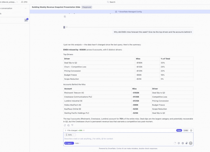Click the regenerate response icon
This screenshot has height=152, width=210.
(x=65, y=125)
